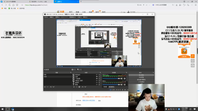Viewport: 198px width, 111px height.
Task: Expand the Douyu user account dropdown
Action: tap(138, 12)
